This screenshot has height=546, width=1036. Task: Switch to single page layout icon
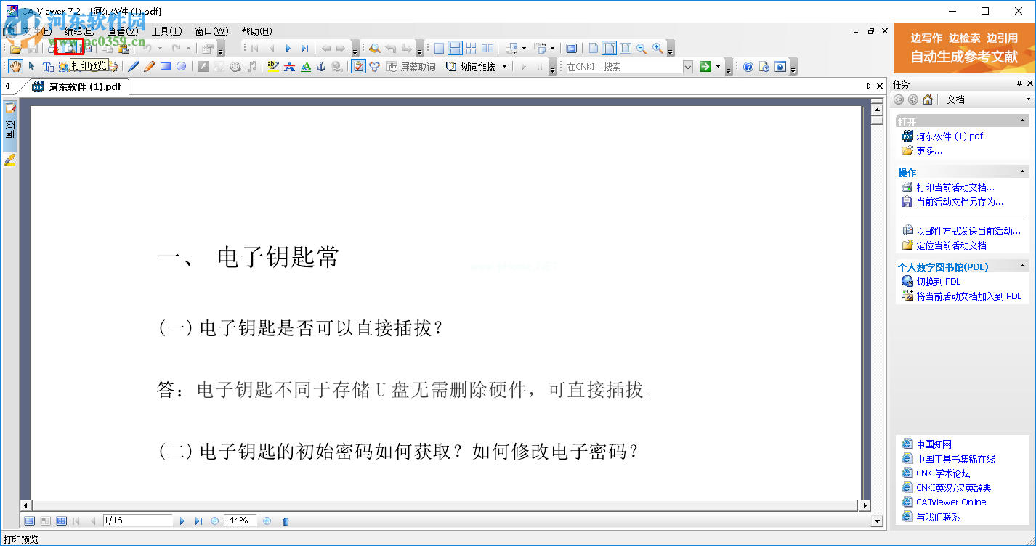(439, 49)
